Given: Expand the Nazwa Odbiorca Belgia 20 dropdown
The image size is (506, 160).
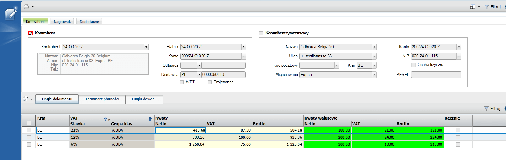Looking at the screenshot, I should pos(374,47).
